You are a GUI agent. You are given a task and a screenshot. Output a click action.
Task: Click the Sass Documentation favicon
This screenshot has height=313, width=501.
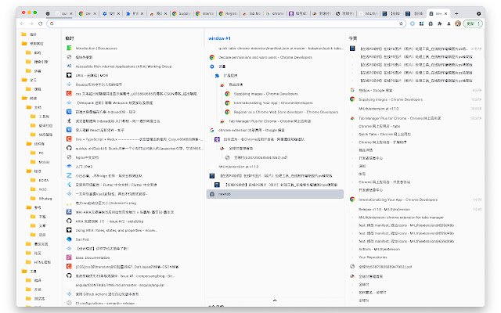tap(69, 257)
